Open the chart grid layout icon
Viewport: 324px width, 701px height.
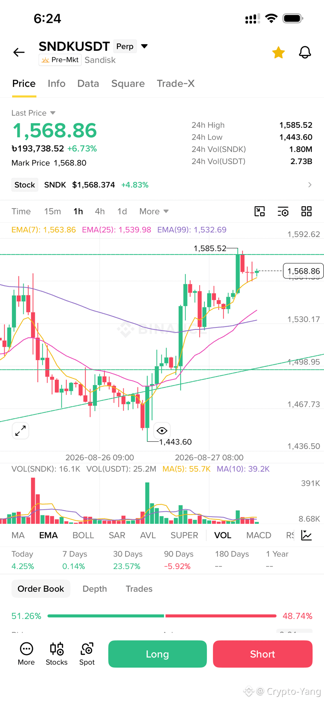[x=306, y=211]
